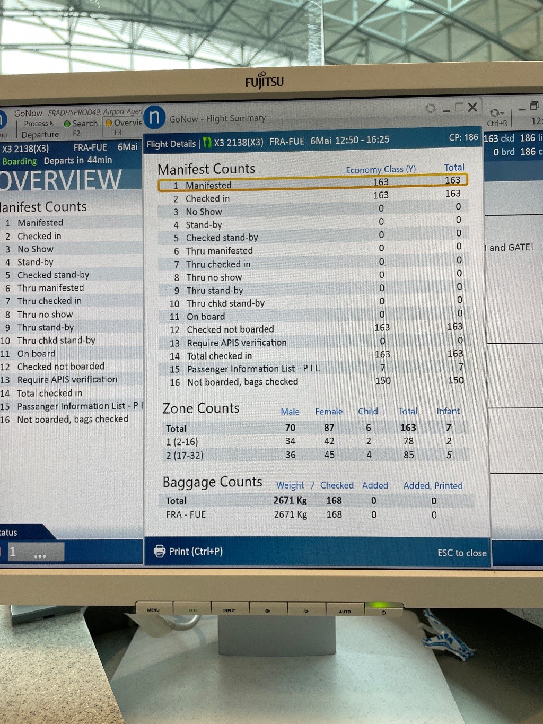The width and height of the screenshot is (543, 724).
Task: Click the orange Overview icon in the toolbar
Action: pos(109,123)
